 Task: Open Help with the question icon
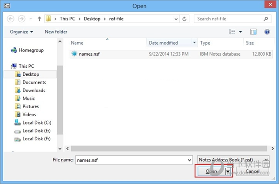267,32
